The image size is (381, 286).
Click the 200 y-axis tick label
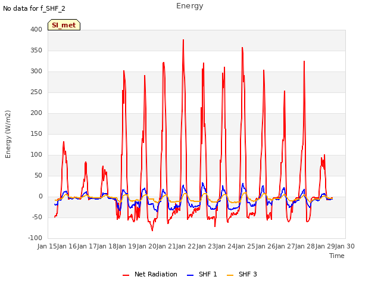tap(36, 113)
